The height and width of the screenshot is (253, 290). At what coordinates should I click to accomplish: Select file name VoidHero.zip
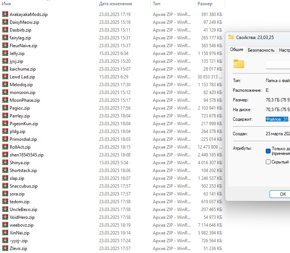click(x=22, y=217)
